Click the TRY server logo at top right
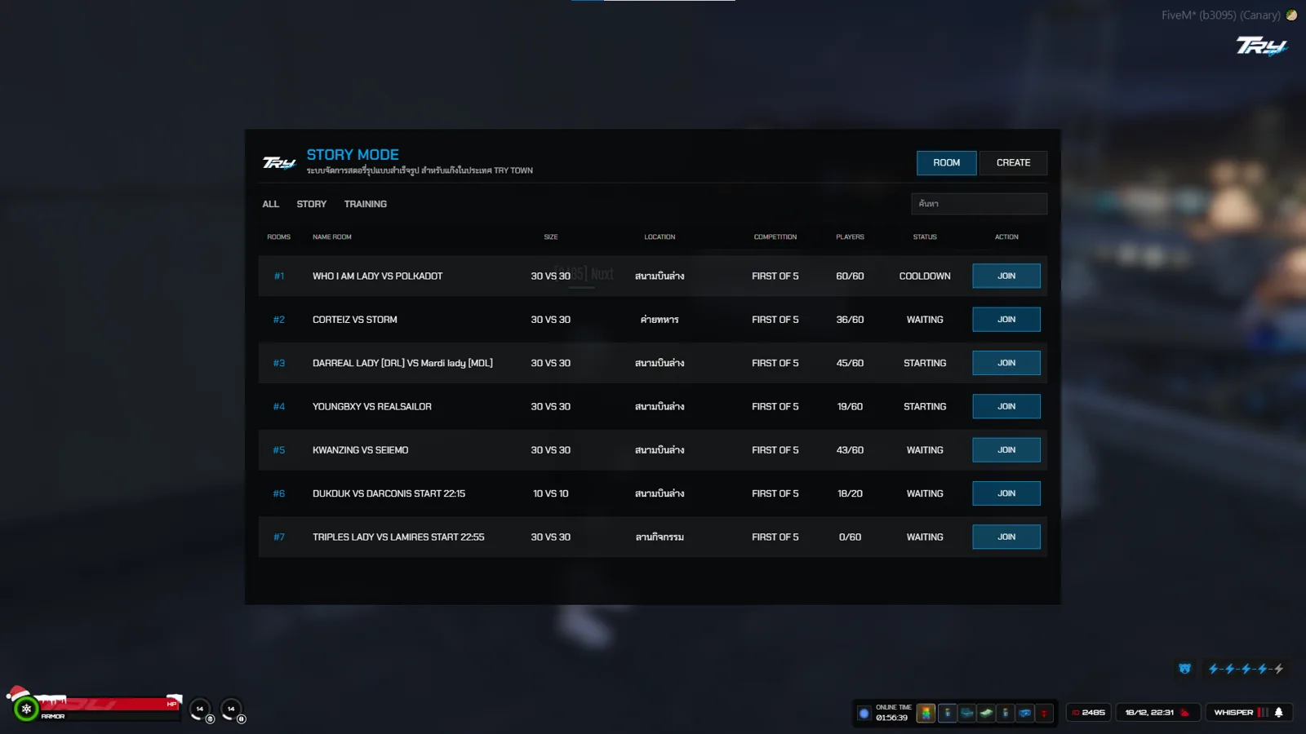Screen dimensions: 1306x734 pos(1261,46)
